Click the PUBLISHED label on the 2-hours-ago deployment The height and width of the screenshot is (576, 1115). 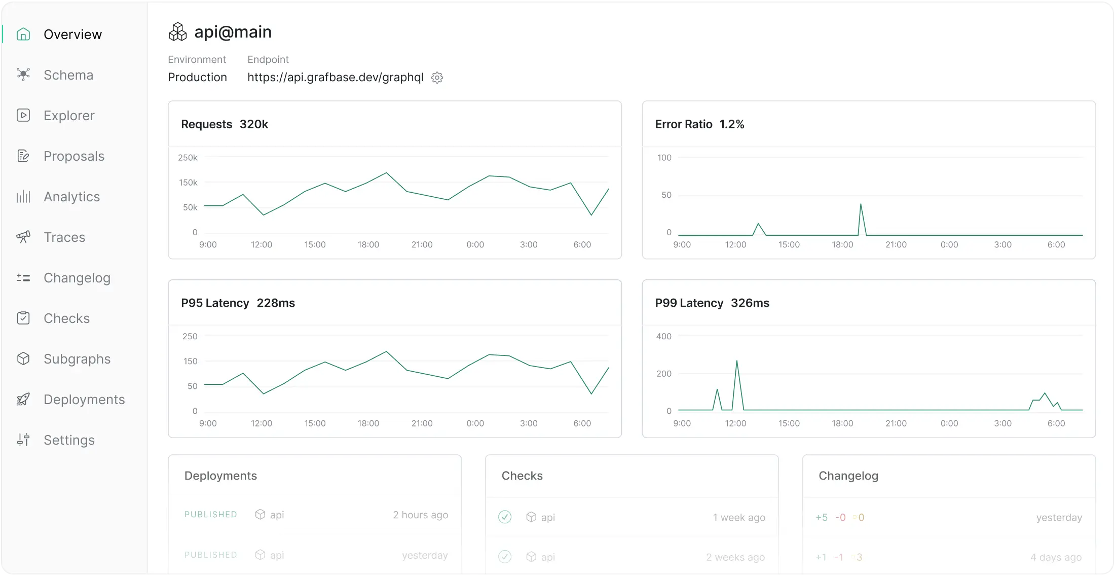tap(210, 514)
